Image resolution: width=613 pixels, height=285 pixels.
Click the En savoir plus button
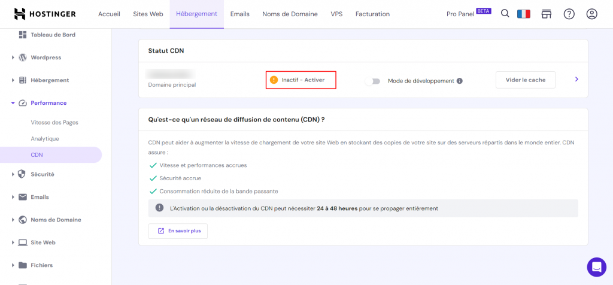(x=178, y=231)
